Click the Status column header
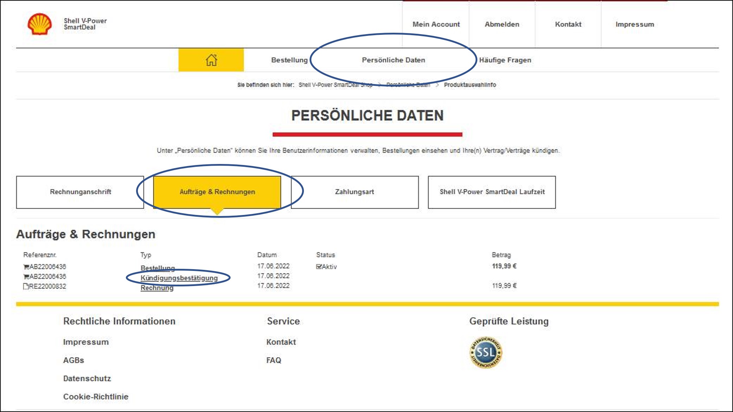This screenshot has height=412, width=733. [x=325, y=255]
